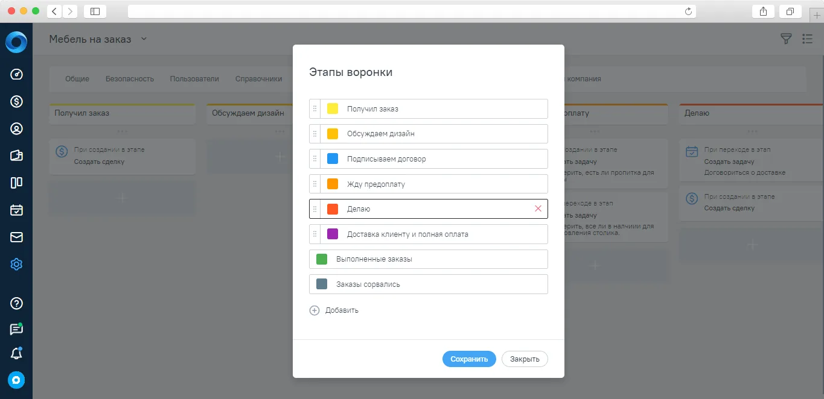Toggle the browser sidebar button
This screenshot has height=399, width=824.
(x=95, y=11)
